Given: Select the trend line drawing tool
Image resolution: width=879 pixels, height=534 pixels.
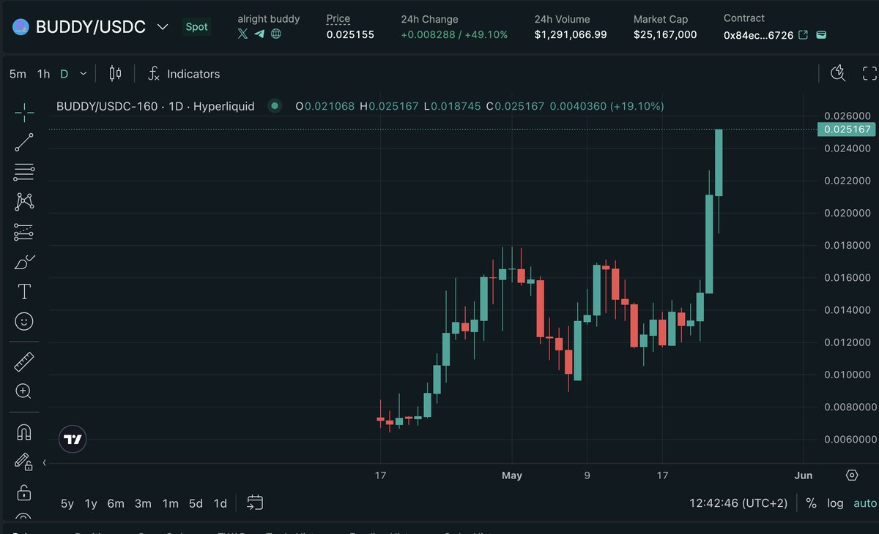Looking at the screenshot, I should (x=24, y=143).
